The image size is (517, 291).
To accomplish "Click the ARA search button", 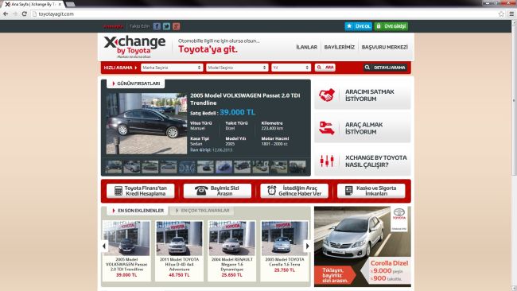I will (x=325, y=68).
